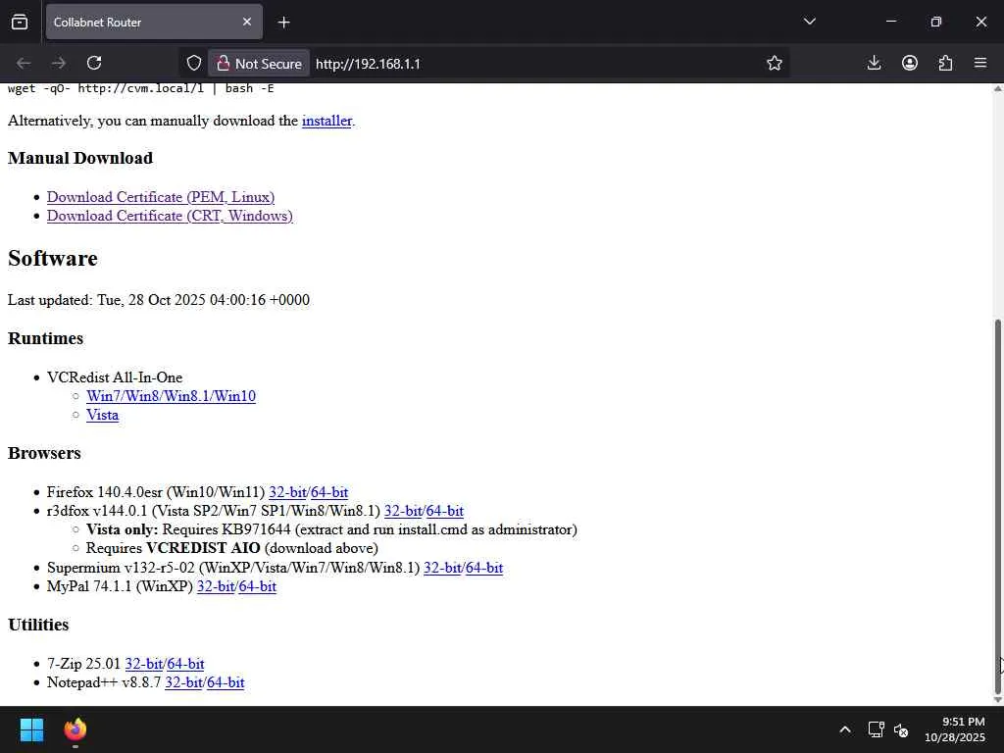Open the muted volume tray icon

tap(901, 729)
